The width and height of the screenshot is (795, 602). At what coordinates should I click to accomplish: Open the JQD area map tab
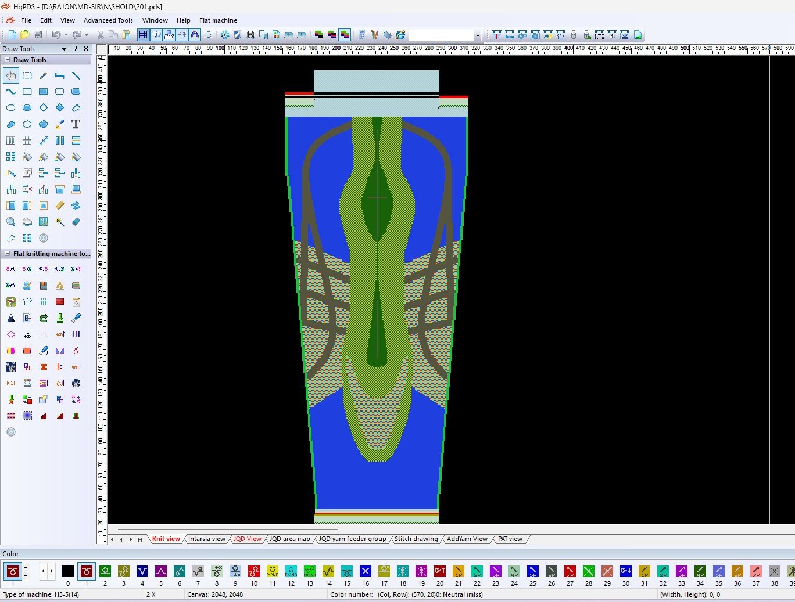tap(289, 539)
